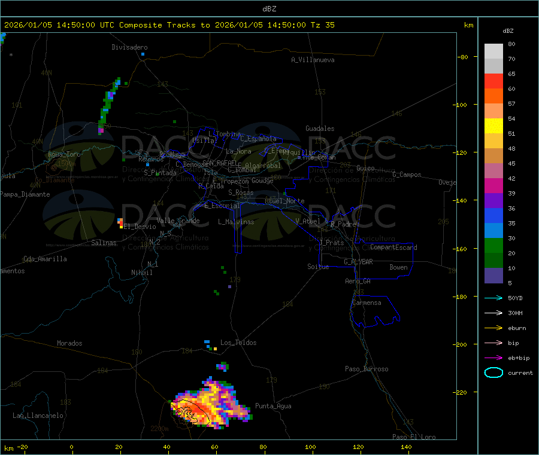Click the Carmensa location label
The width and height of the screenshot is (539, 455).
pyautogui.click(x=367, y=303)
